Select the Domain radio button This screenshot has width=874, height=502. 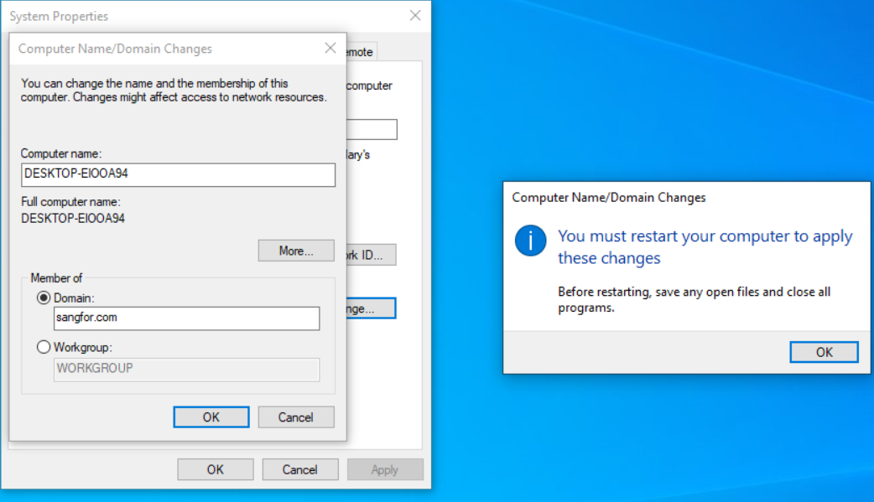point(44,298)
